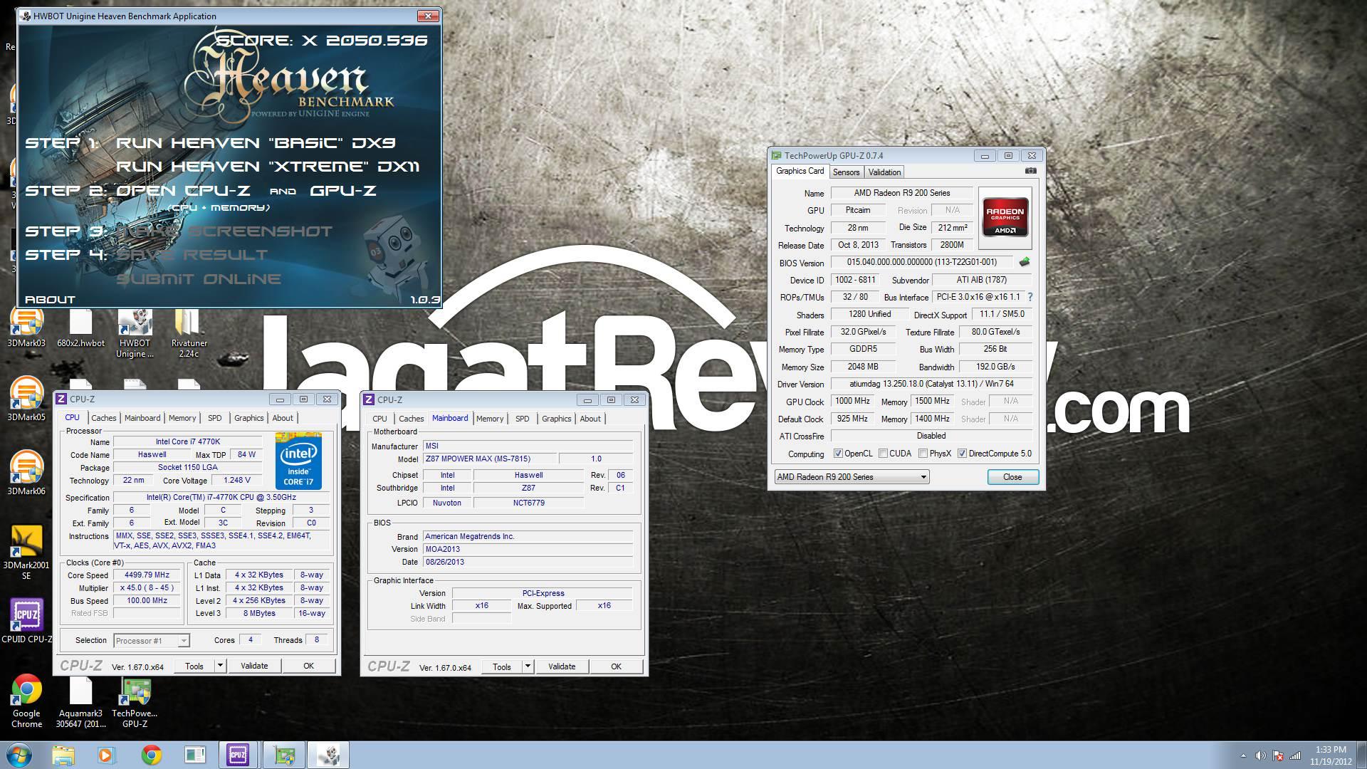
Task: Expand the Tools arrow in CPU-Z CPU window
Action: click(x=220, y=666)
